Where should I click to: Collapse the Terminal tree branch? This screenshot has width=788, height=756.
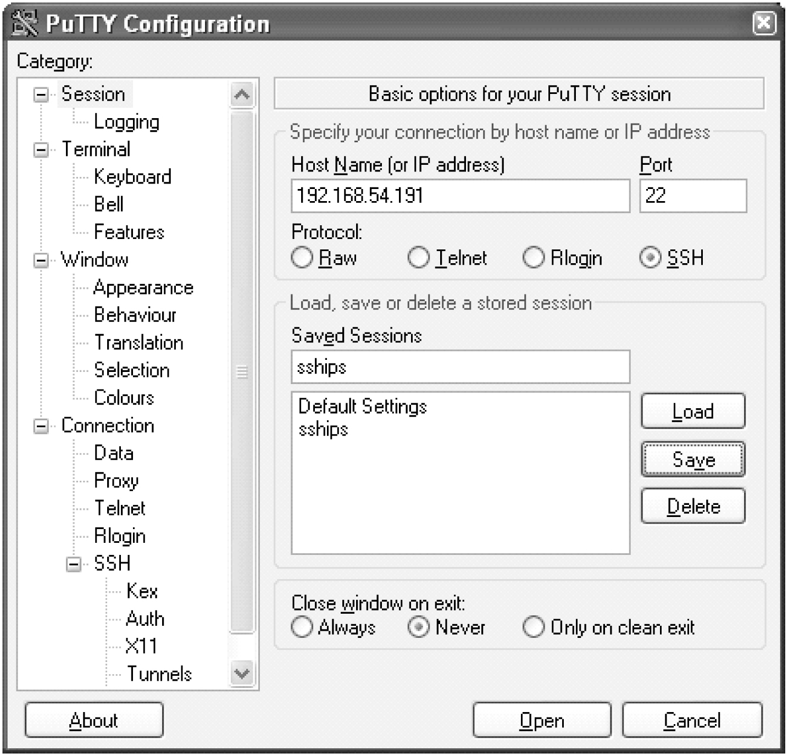[40, 149]
